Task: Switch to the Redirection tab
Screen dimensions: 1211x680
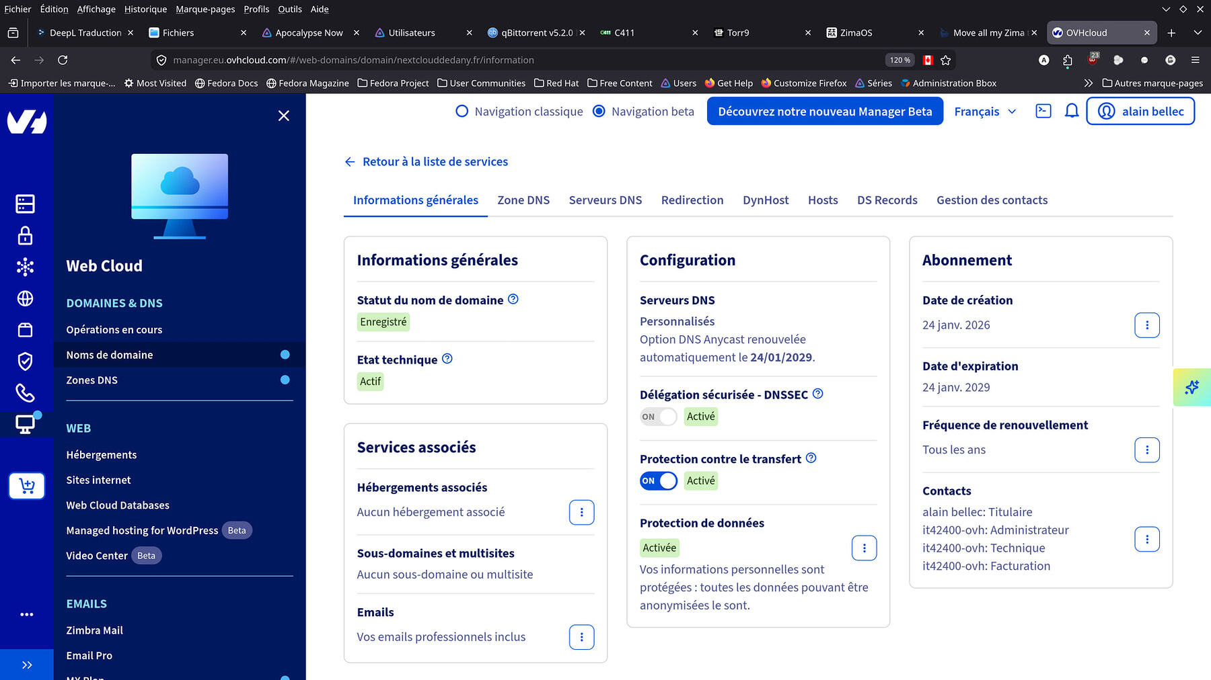Action: pyautogui.click(x=692, y=200)
